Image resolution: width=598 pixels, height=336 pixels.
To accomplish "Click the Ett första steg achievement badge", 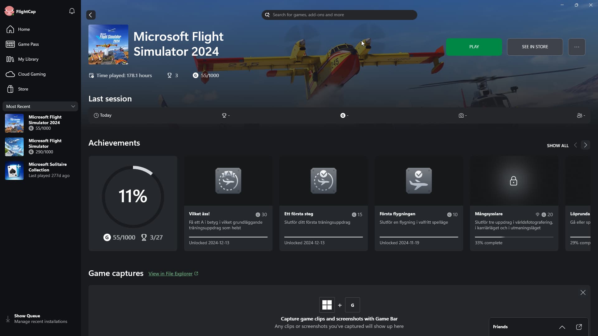I will tap(324, 181).
